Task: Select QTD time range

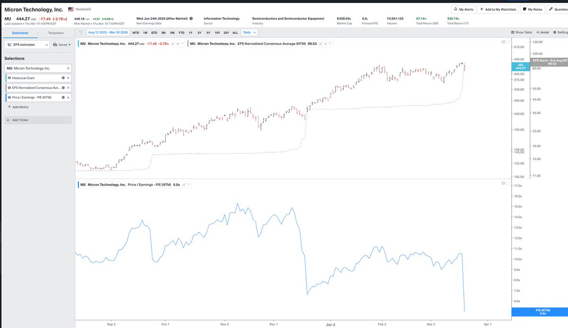Action: click(x=154, y=32)
